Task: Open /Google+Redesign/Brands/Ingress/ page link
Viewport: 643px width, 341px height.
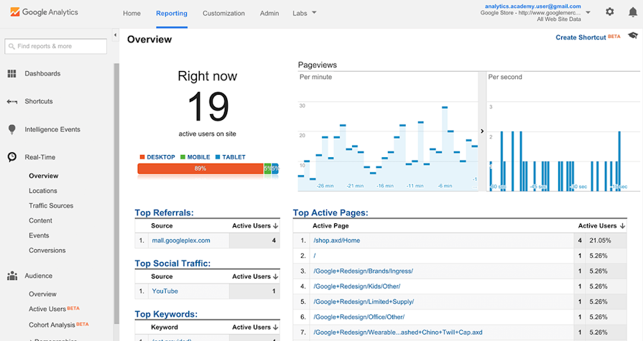Action: pyautogui.click(x=364, y=271)
